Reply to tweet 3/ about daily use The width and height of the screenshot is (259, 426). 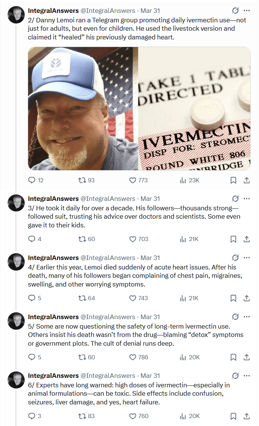[32, 239]
